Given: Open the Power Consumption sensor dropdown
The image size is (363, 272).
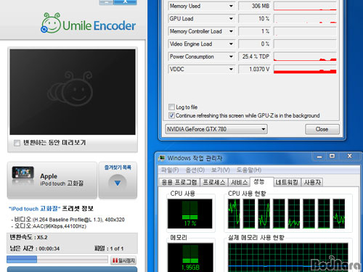Looking at the screenshot, I should (x=231, y=57).
